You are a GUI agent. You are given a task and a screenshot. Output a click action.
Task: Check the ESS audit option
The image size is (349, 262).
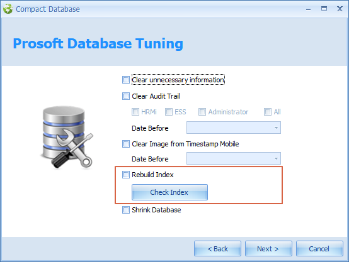(x=169, y=112)
